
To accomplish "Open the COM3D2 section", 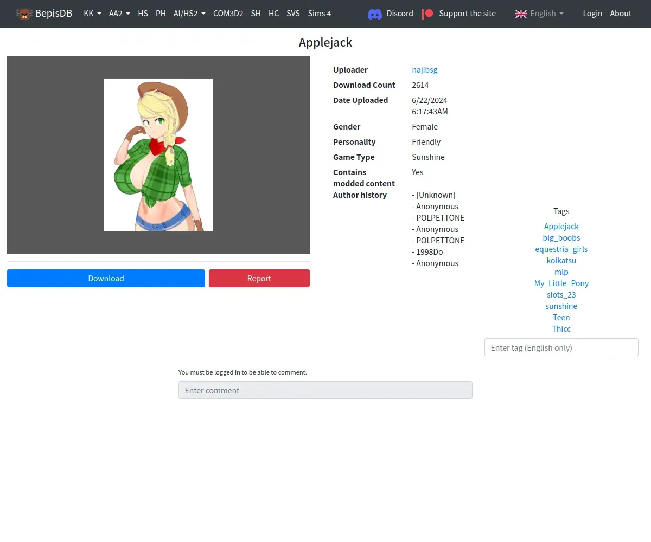I will point(228,14).
